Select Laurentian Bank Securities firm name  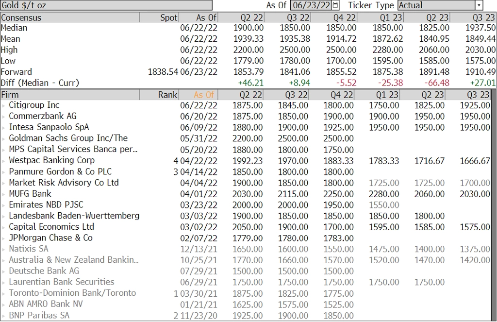click(62, 282)
